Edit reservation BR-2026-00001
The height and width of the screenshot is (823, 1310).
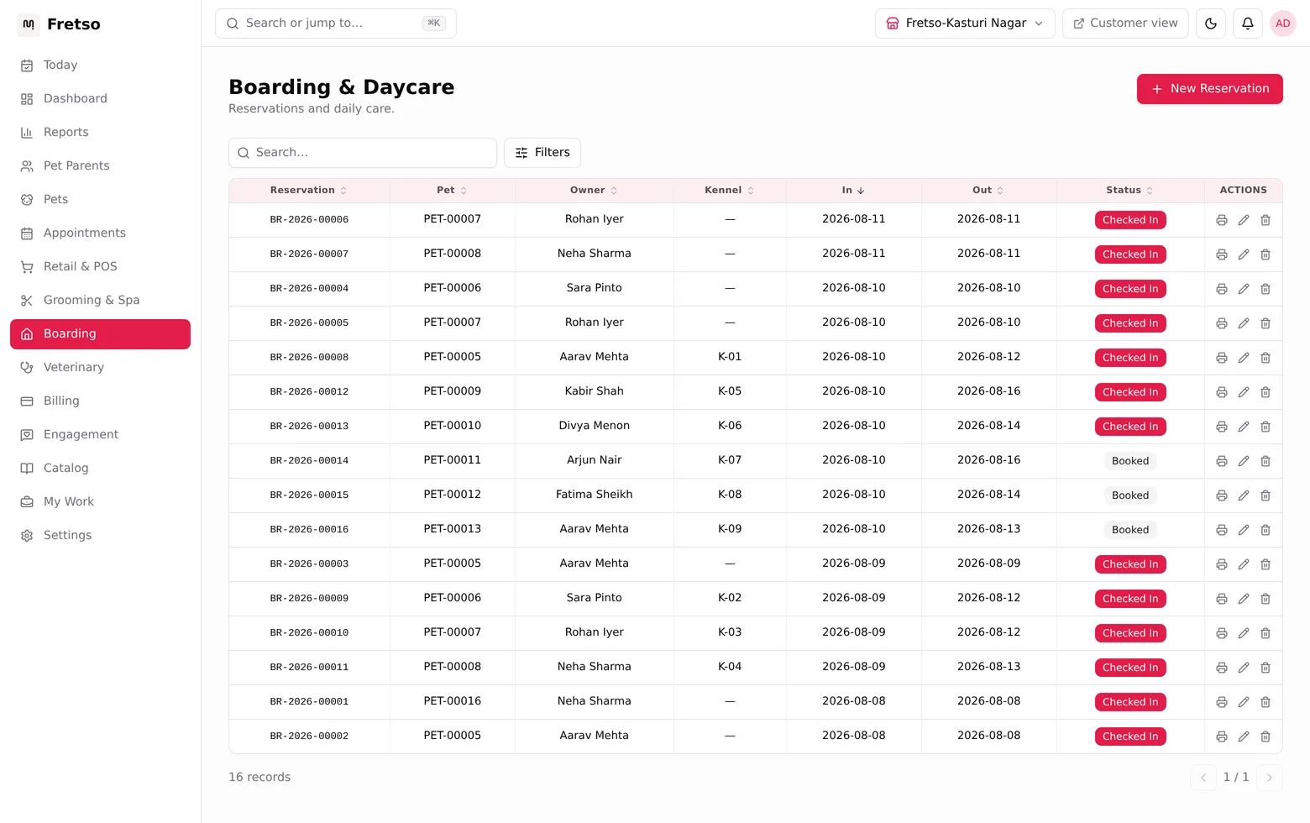pos(1244,702)
